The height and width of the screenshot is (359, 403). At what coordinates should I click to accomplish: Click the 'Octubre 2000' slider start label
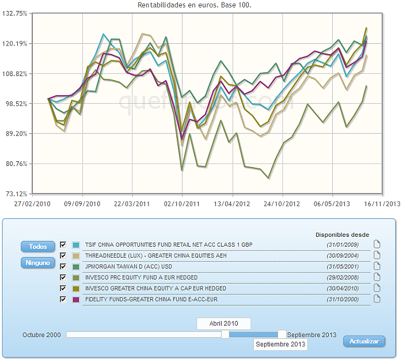tap(41, 335)
